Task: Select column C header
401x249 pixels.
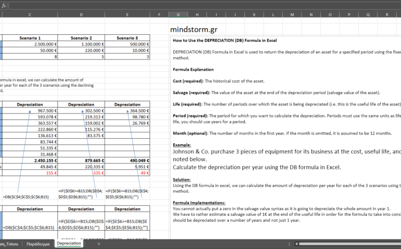Action: coord(30,14)
